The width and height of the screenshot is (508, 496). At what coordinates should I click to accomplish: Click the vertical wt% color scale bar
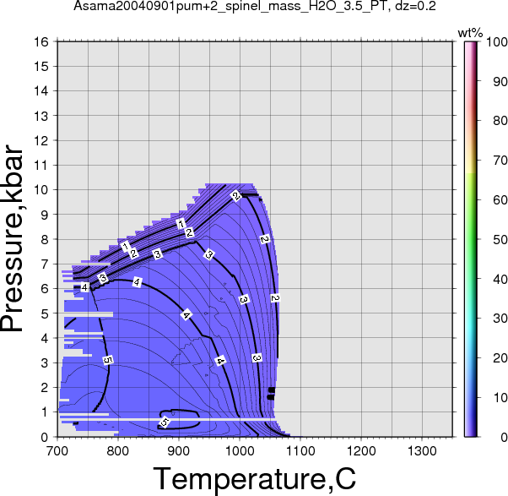click(470, 239)
